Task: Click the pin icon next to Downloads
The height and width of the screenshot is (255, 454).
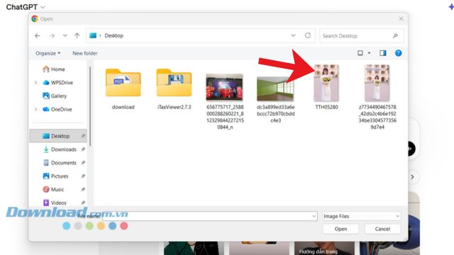Action: pos(83,149)
